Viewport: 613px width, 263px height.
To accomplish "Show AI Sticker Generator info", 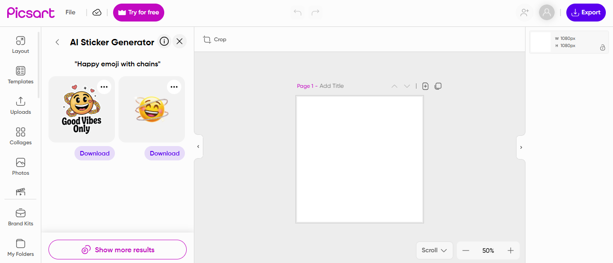I will [164, 42].
